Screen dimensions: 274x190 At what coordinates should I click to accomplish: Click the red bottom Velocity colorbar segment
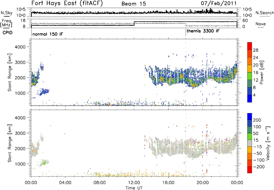[x=250, y=170]
